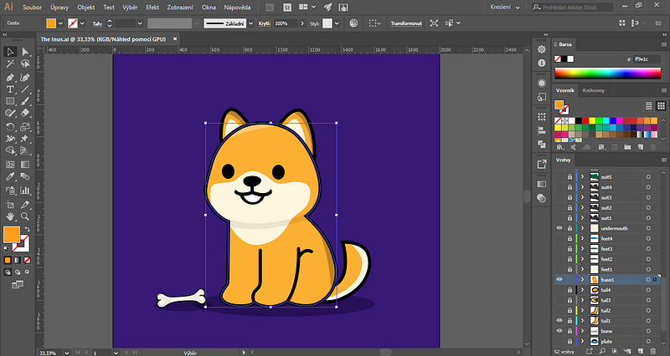Viewport: 670px width, 356px height.
Task: Hide the undermouth layer
Action: 559,228
